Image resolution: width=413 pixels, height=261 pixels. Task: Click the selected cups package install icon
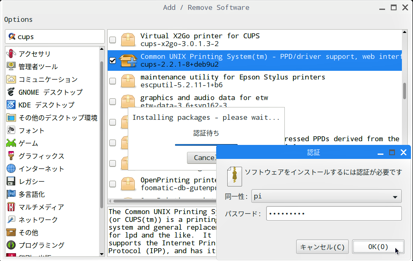point(128,60)
